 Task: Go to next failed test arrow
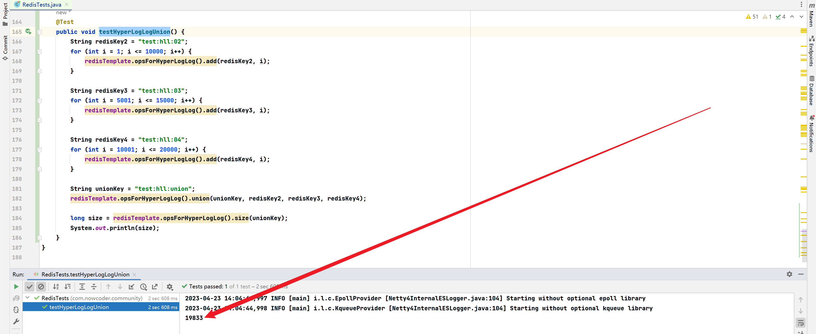tap(120, 287)
